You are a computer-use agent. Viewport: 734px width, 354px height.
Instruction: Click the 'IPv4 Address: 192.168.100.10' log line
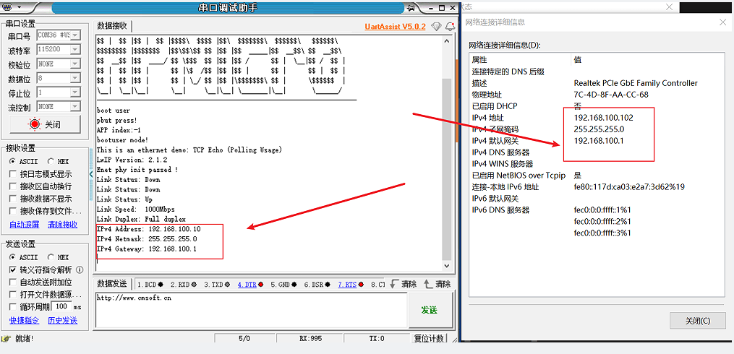pos(149,229)
